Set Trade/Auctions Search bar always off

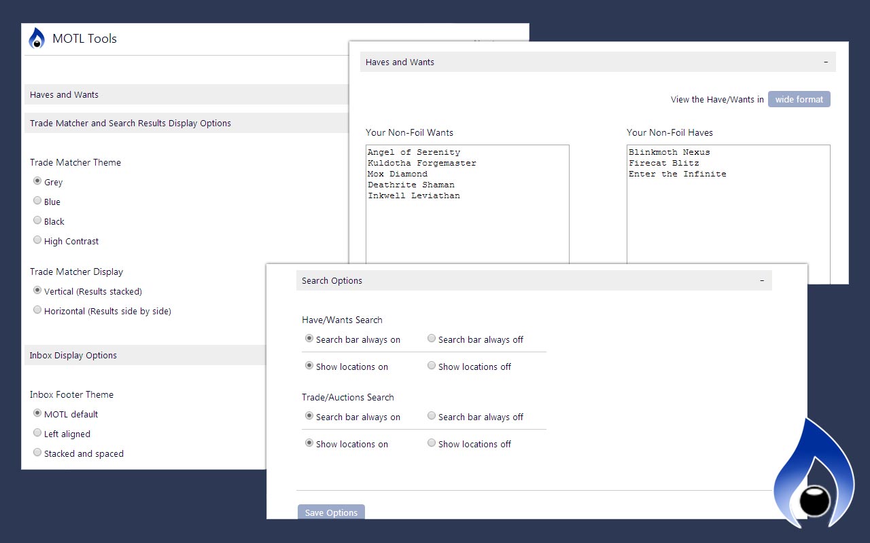[x=432, y=416]
